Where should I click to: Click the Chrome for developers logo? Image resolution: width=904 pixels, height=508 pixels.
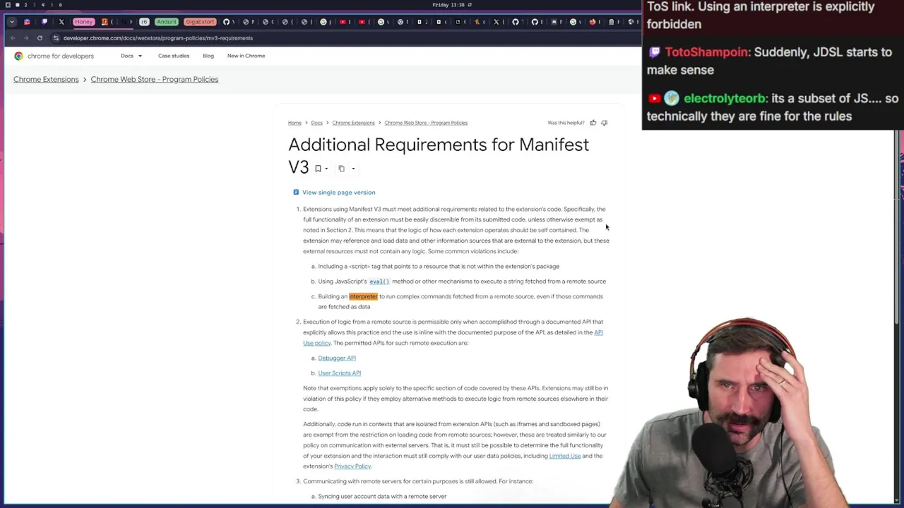(x=54, y=56)
